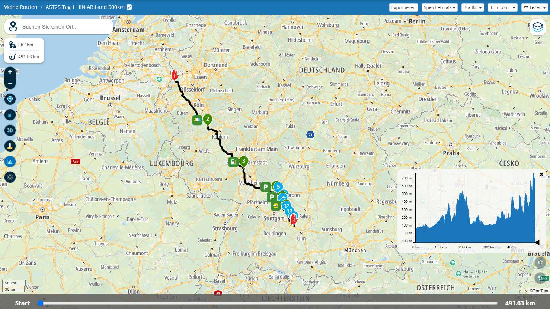Screen dimensions: 550x309
Task: Edit route name with pencil icon
Action: [129, 7]
